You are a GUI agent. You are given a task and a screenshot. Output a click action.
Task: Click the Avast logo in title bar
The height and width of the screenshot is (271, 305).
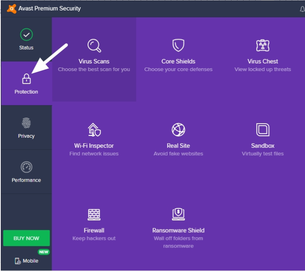(x=11, y=9)
